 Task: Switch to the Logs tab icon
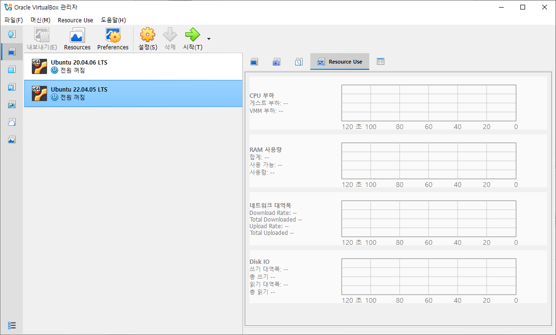click(298, 62)
